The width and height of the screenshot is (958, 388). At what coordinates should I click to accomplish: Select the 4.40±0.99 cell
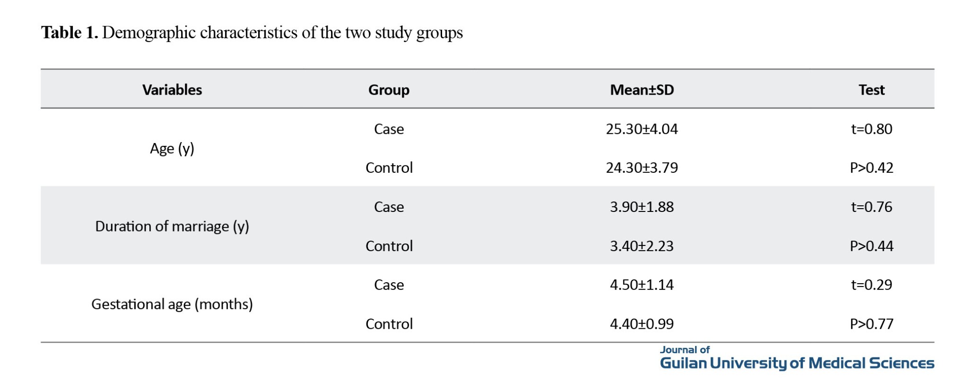pyautogui.click(x=641, y=324)
